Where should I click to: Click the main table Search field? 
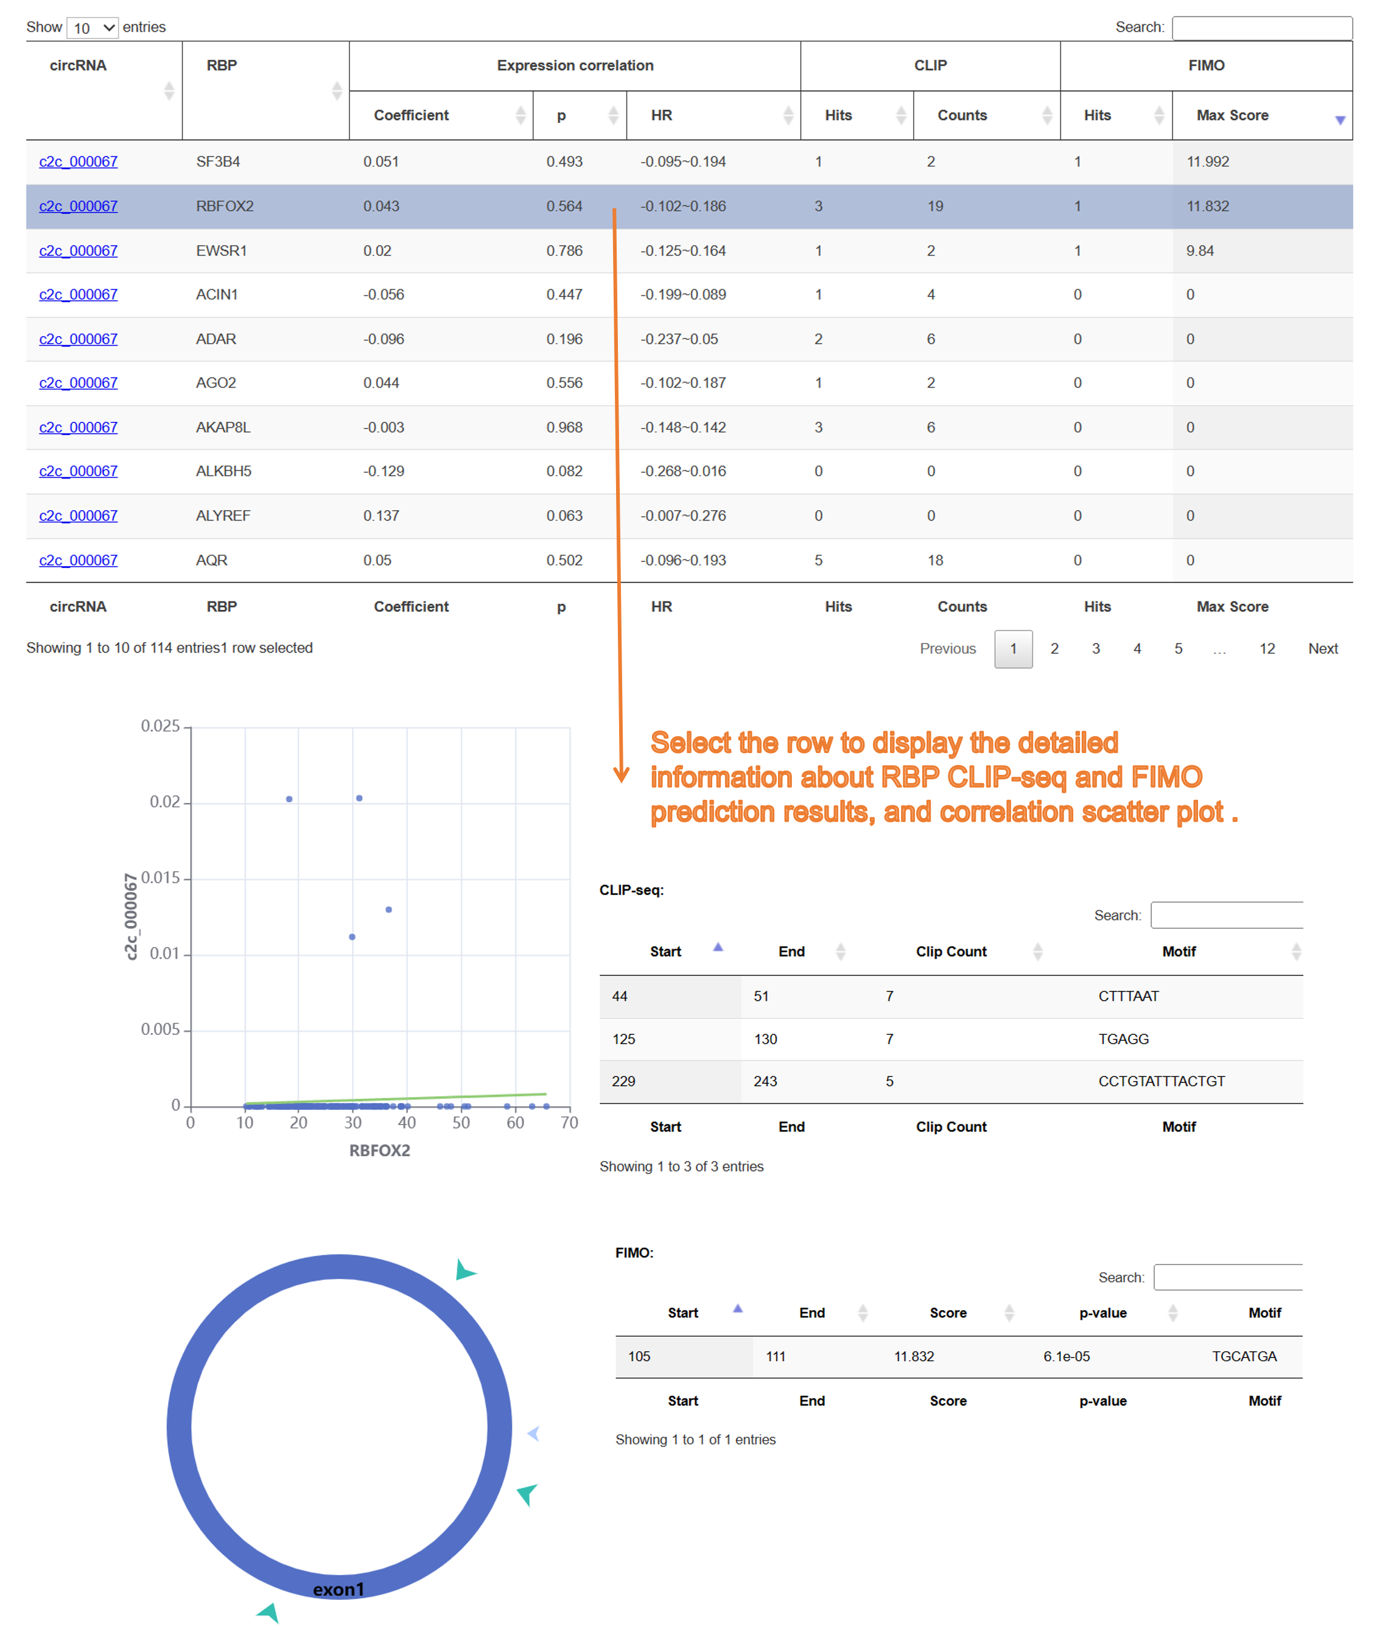click(x=1261, y=28)
